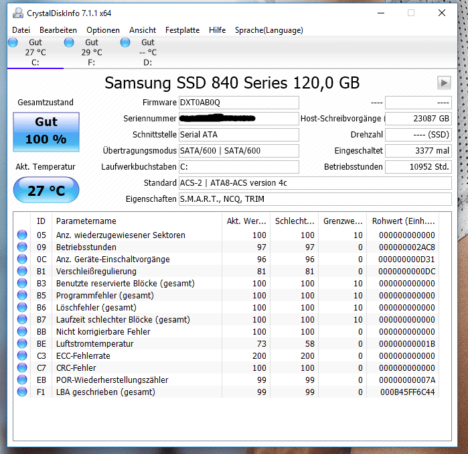Image resolution: width=468 pixels, height=454 pixels.
Task: Click Betriebsstunden value 10952 Std.
Action: point(418,167)
